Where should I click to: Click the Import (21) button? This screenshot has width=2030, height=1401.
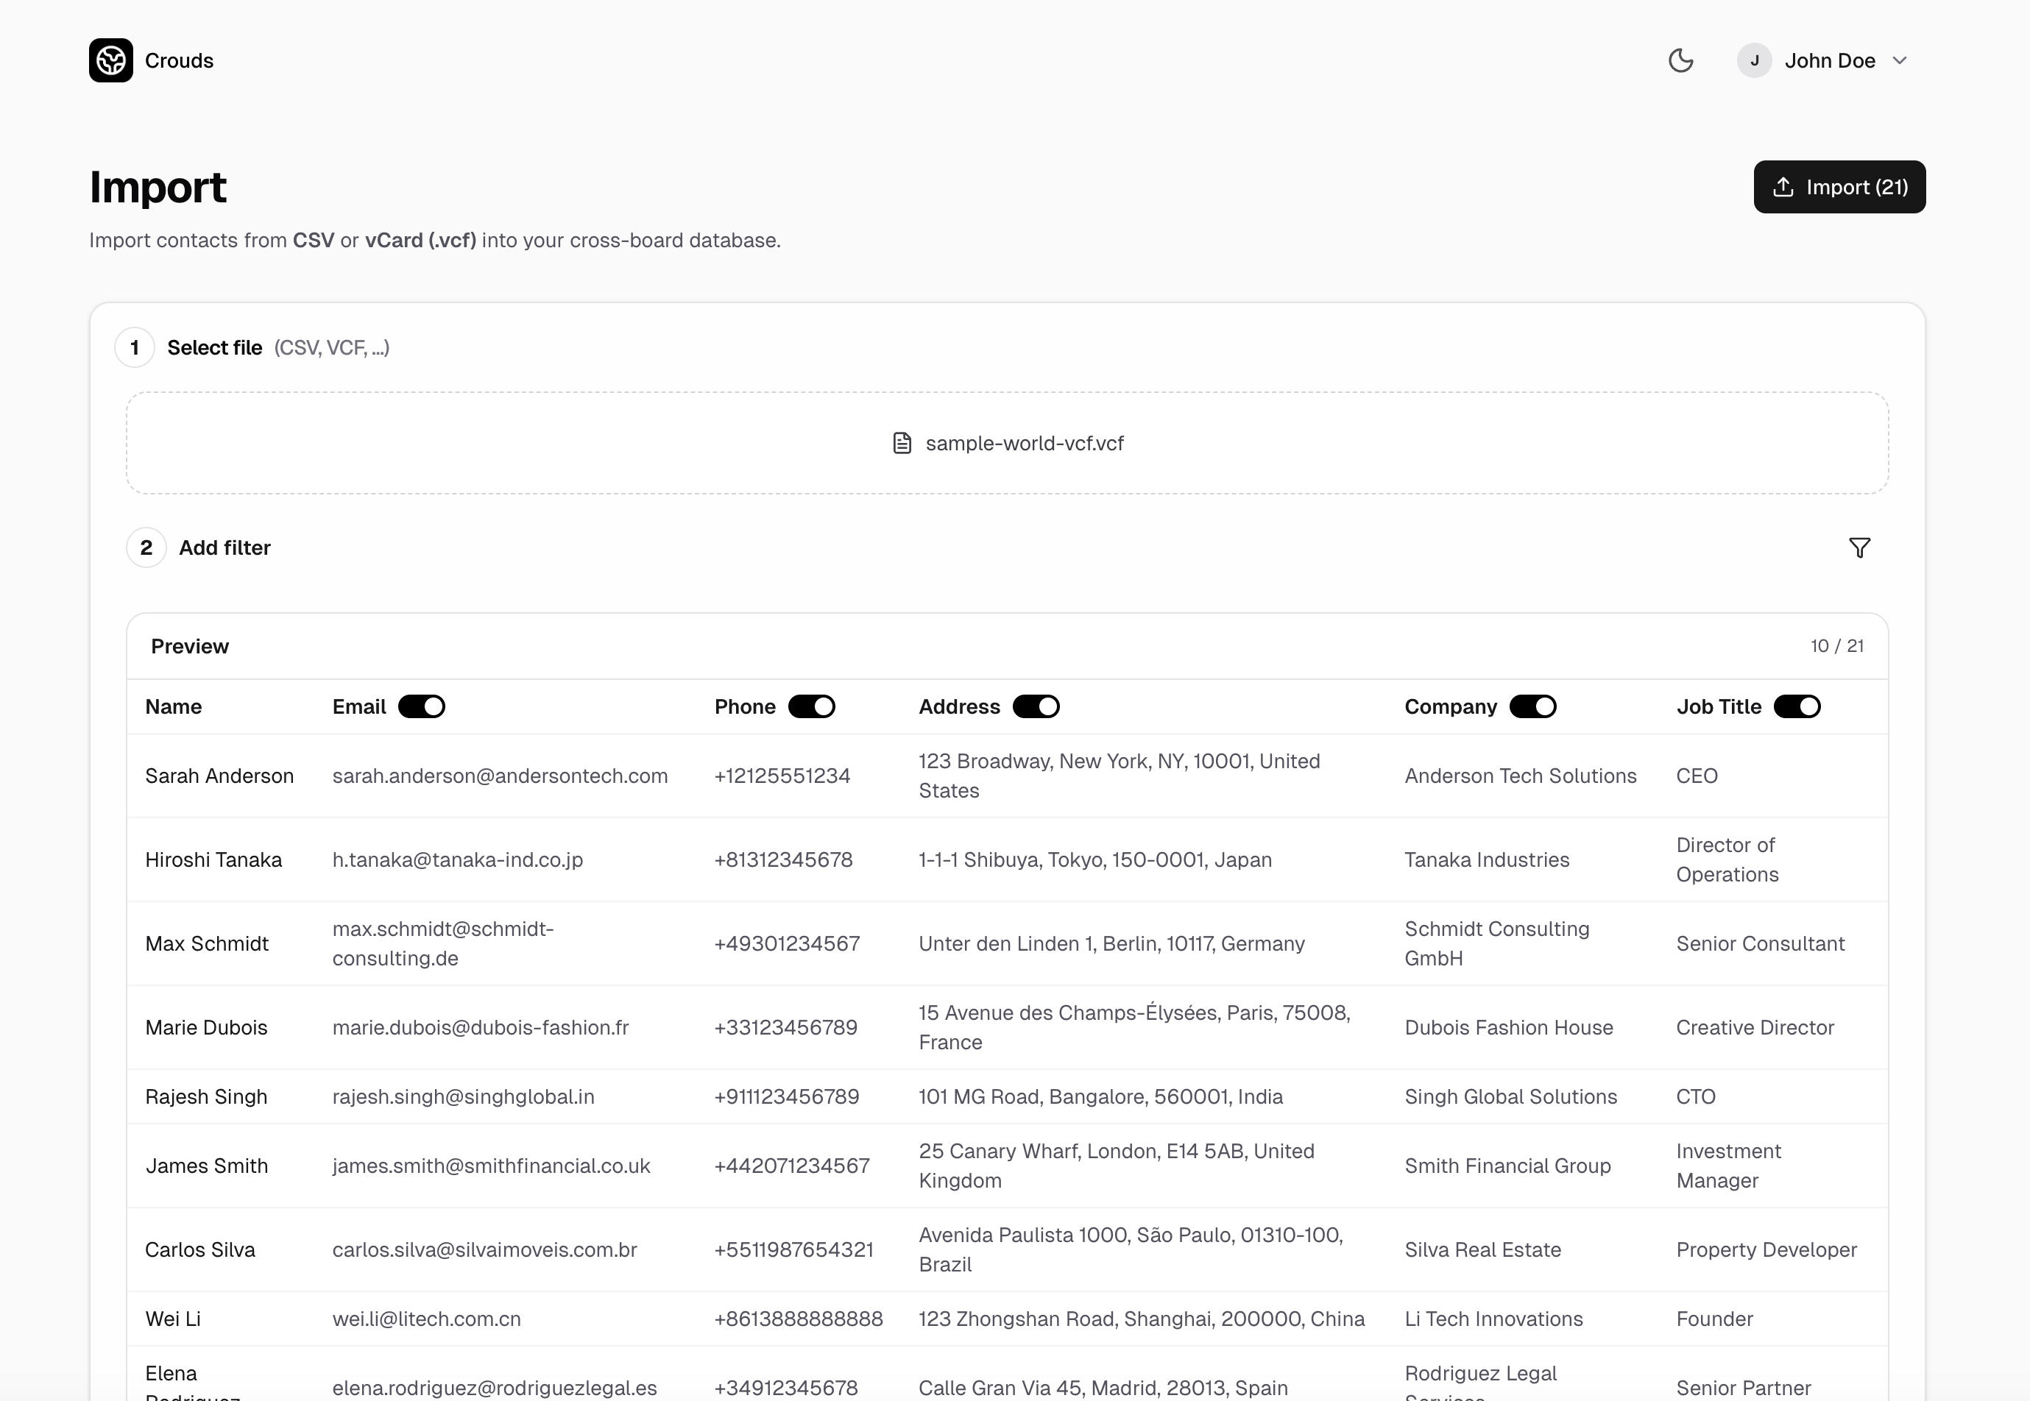pyautogui.click(x=1839, y=186)
